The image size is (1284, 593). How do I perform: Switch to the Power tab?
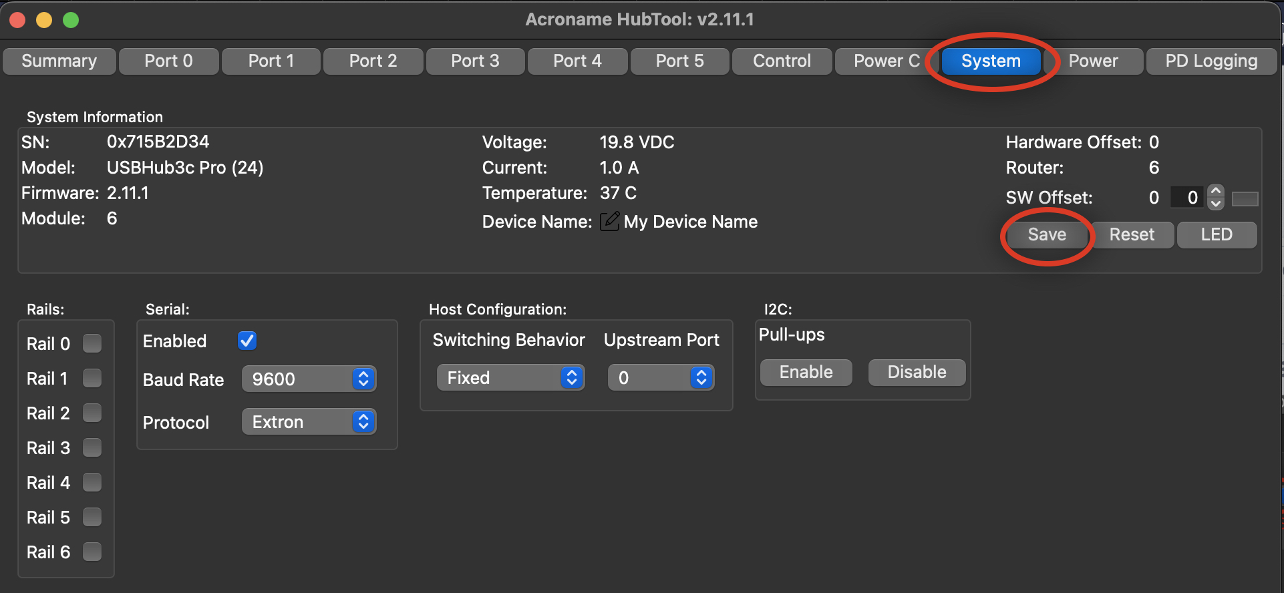point(1094,61)
